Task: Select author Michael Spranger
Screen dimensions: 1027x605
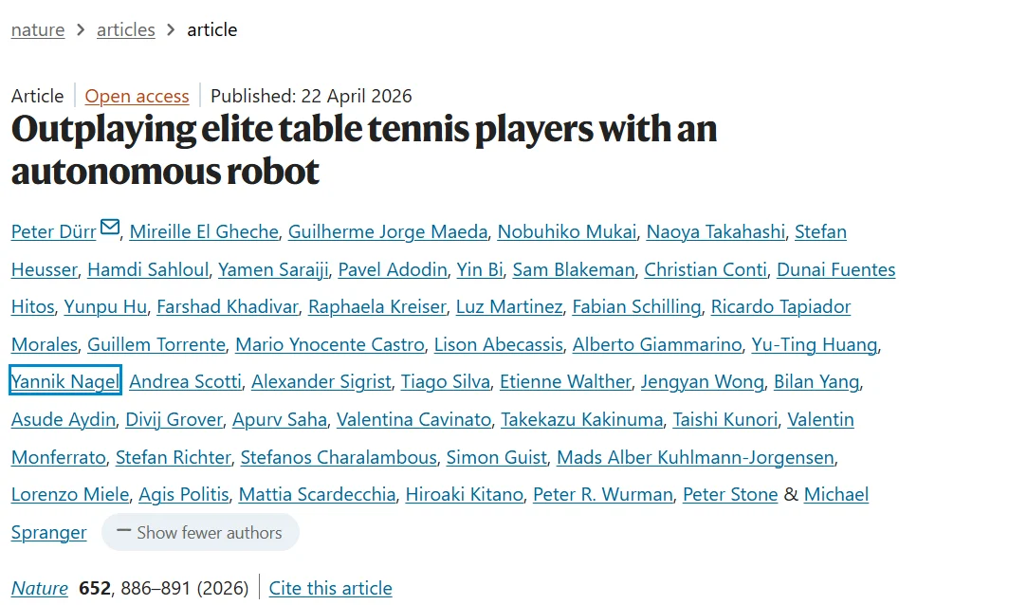Action: pyautogui.click(x=835, y=494)
